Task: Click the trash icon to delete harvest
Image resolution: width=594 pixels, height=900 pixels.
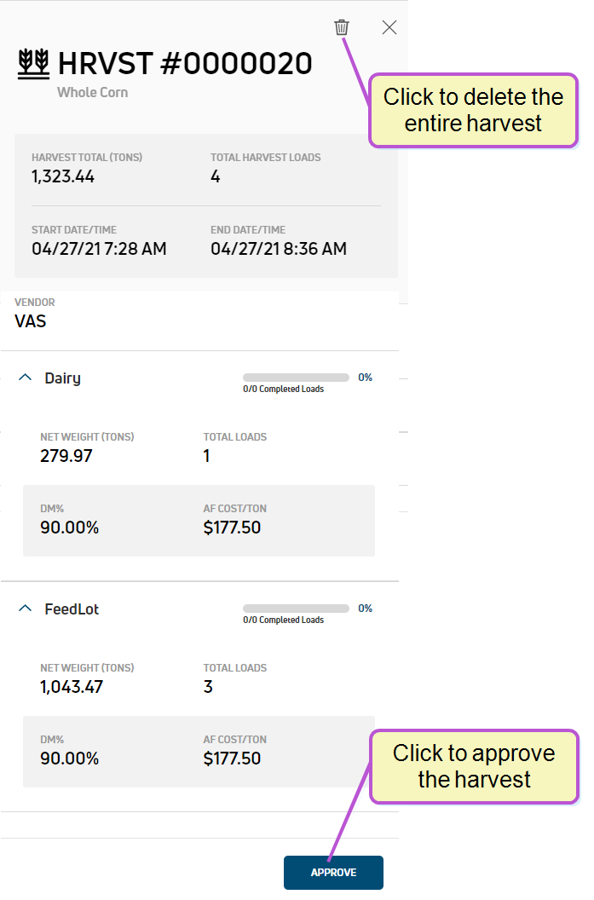Action: click(x=342, y=27)
